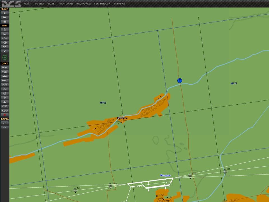The image size is (269, 202).
Task: Open the briefing clipboard icon
Action: [5, 29]
